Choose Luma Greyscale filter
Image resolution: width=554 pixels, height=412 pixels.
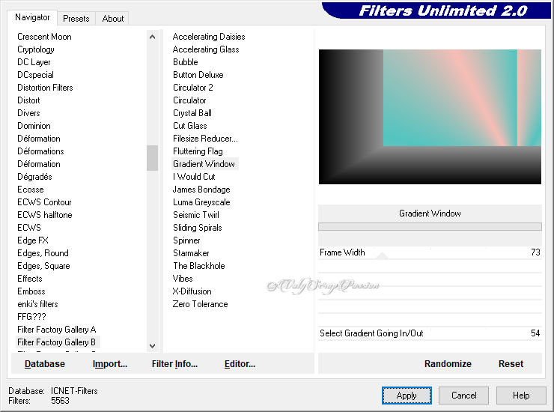pyautogui.click(x=201, y=202)
